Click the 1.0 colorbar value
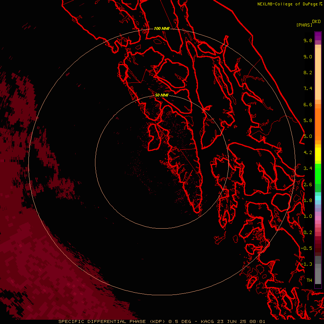Viewport: 324px width, 324px height. tap(308, 216)
